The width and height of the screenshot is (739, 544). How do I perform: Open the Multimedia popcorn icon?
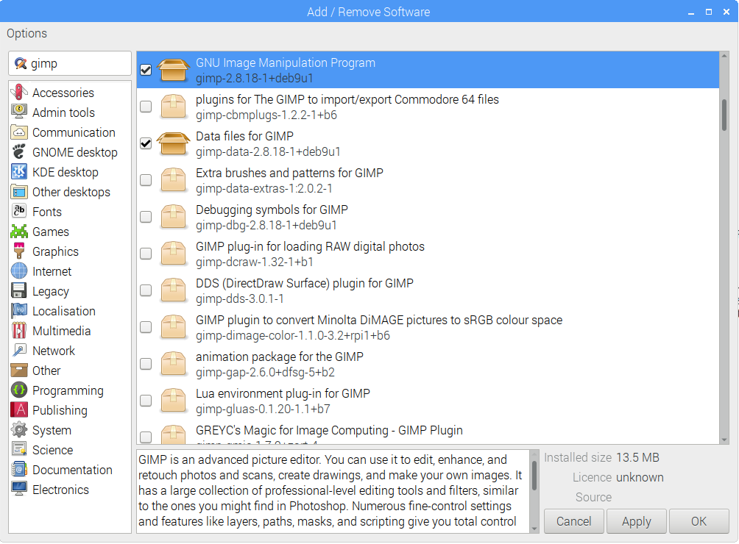pyautogui.click(x=19, y=331)
